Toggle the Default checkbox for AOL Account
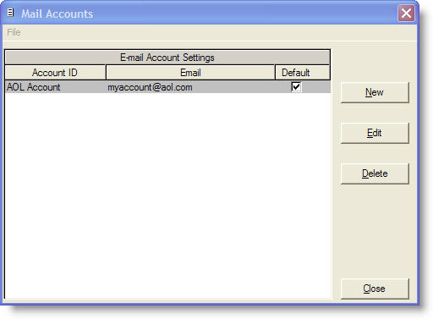 pyautogui.click(x=296, y=87)
